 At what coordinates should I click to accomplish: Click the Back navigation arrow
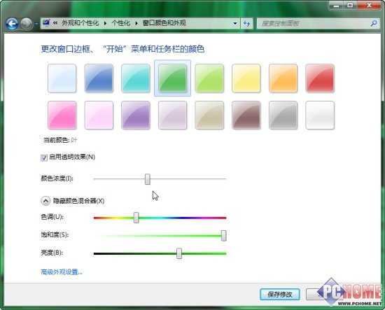(x=12, y=24)
